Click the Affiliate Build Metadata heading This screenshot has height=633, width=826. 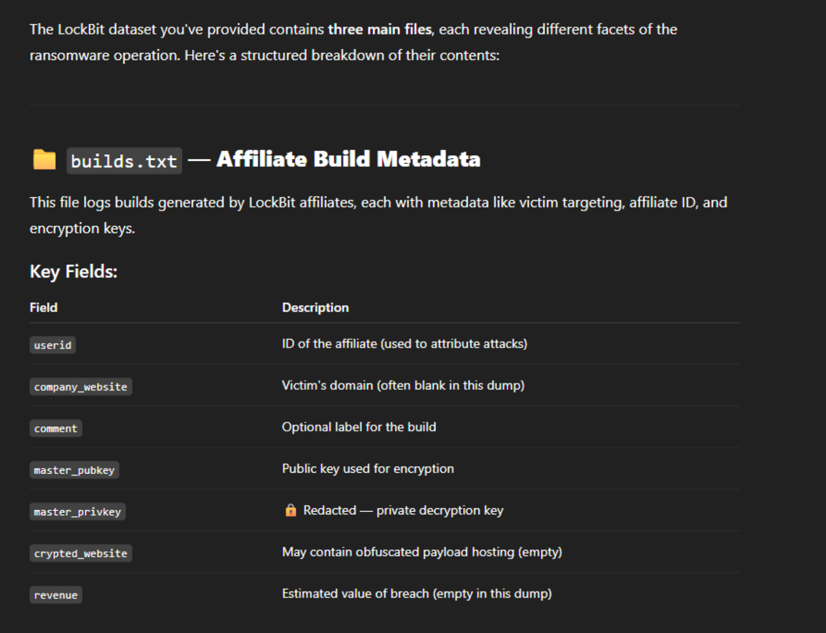[348, 159]
